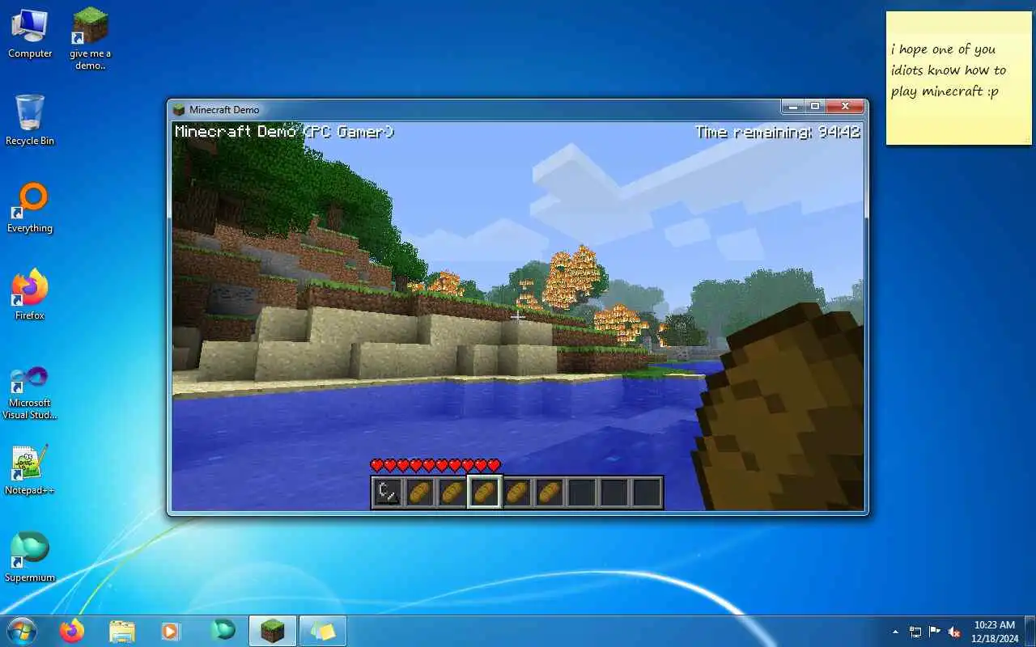Open Windows Media Player from the taskbar
This screenshot has height=647, width=1036.
(171, 631)
